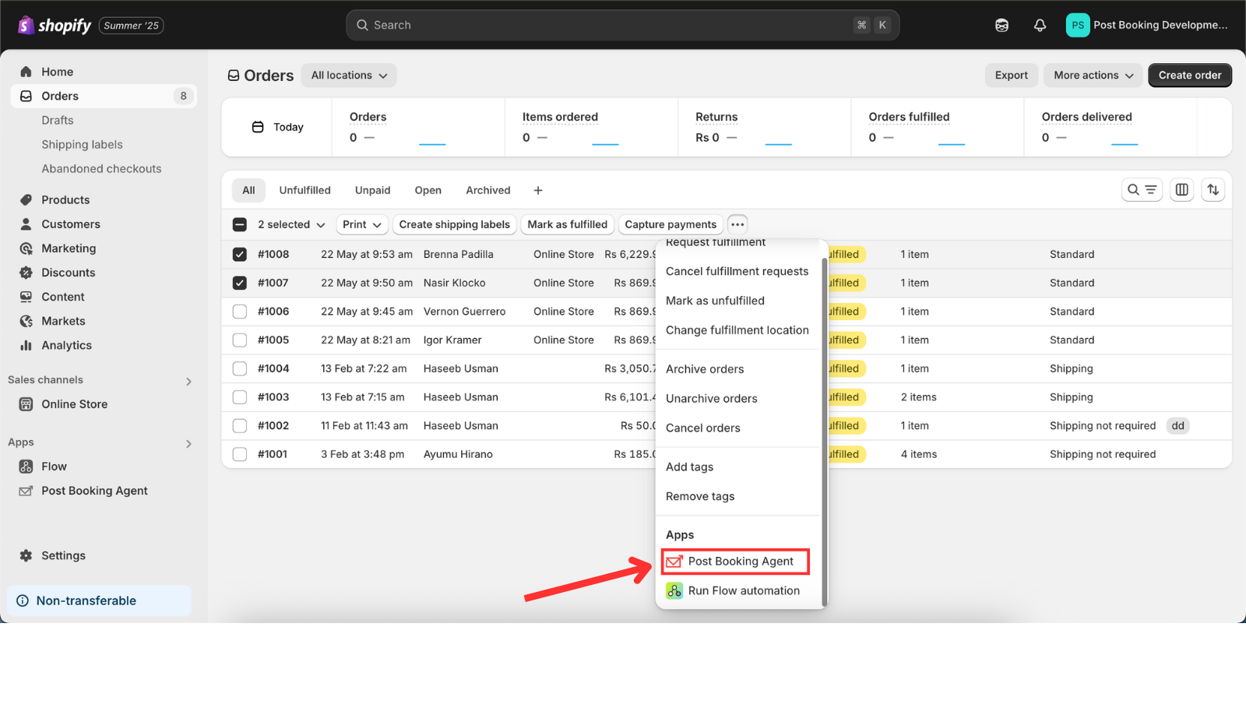Click the Markets globe icon
Viewport: 1246px width, 701px height.
pos(26,321)
